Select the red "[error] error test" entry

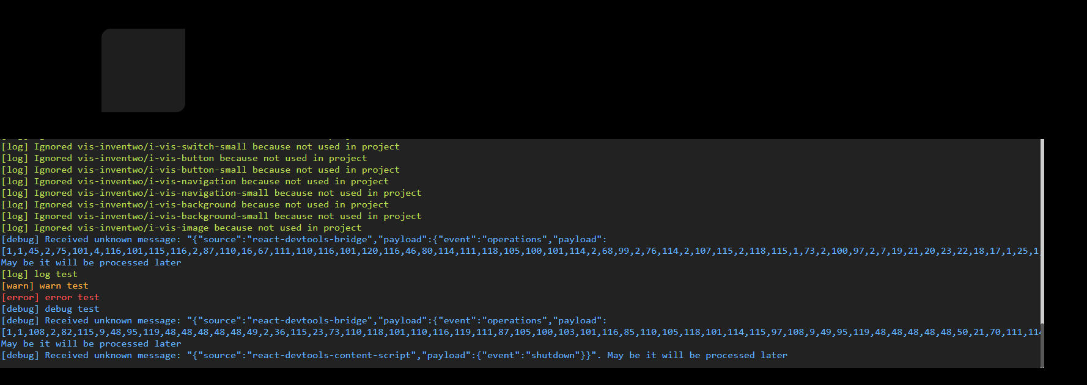[x=51, y=298]
